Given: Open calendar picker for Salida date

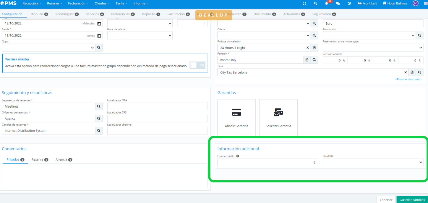Looking at the screenshot, I should tap(99, 36).
